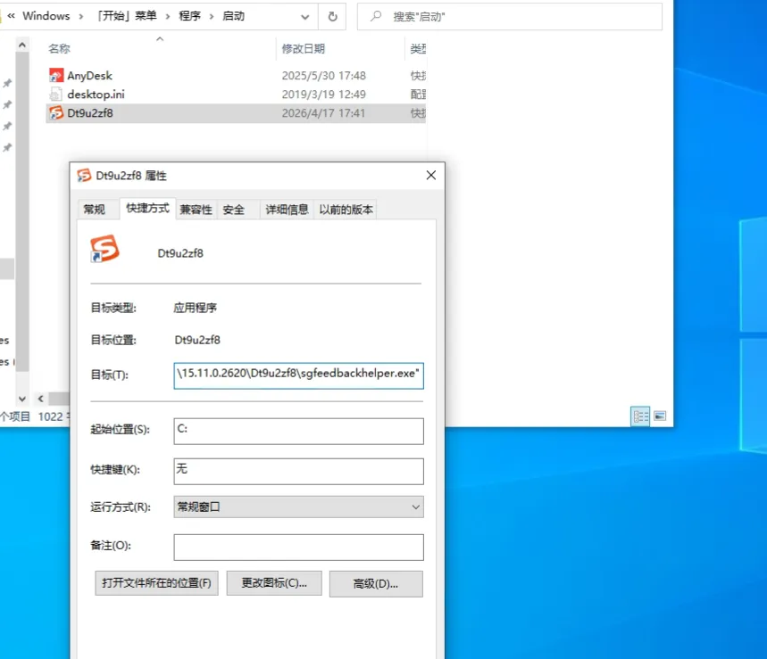Screen dimensions: 767x659
Task: Click into the 目标 path field
Action: coord(298,375)
